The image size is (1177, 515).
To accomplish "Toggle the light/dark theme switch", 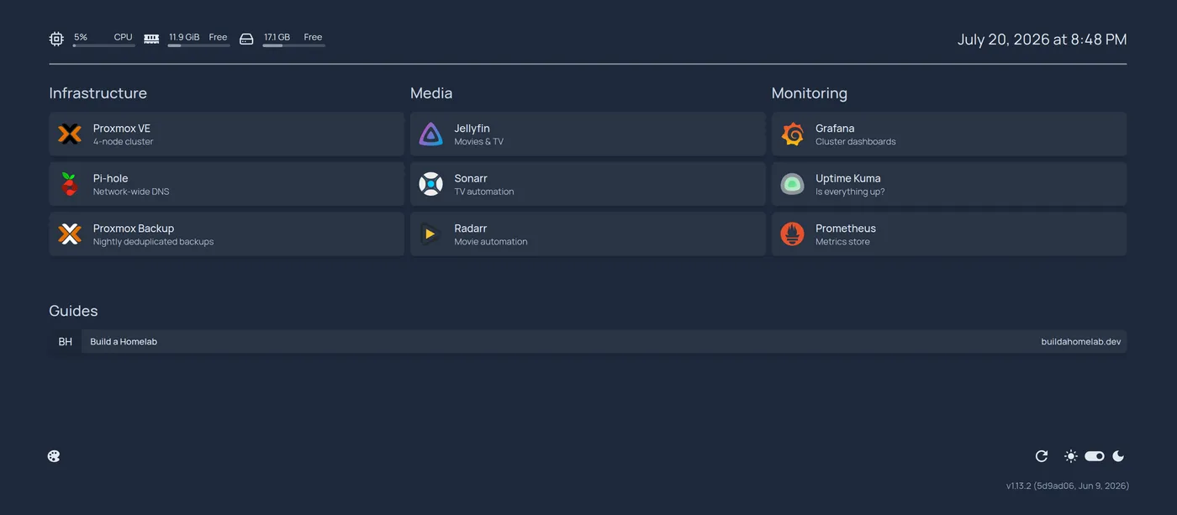I will tap(1095, 456).
